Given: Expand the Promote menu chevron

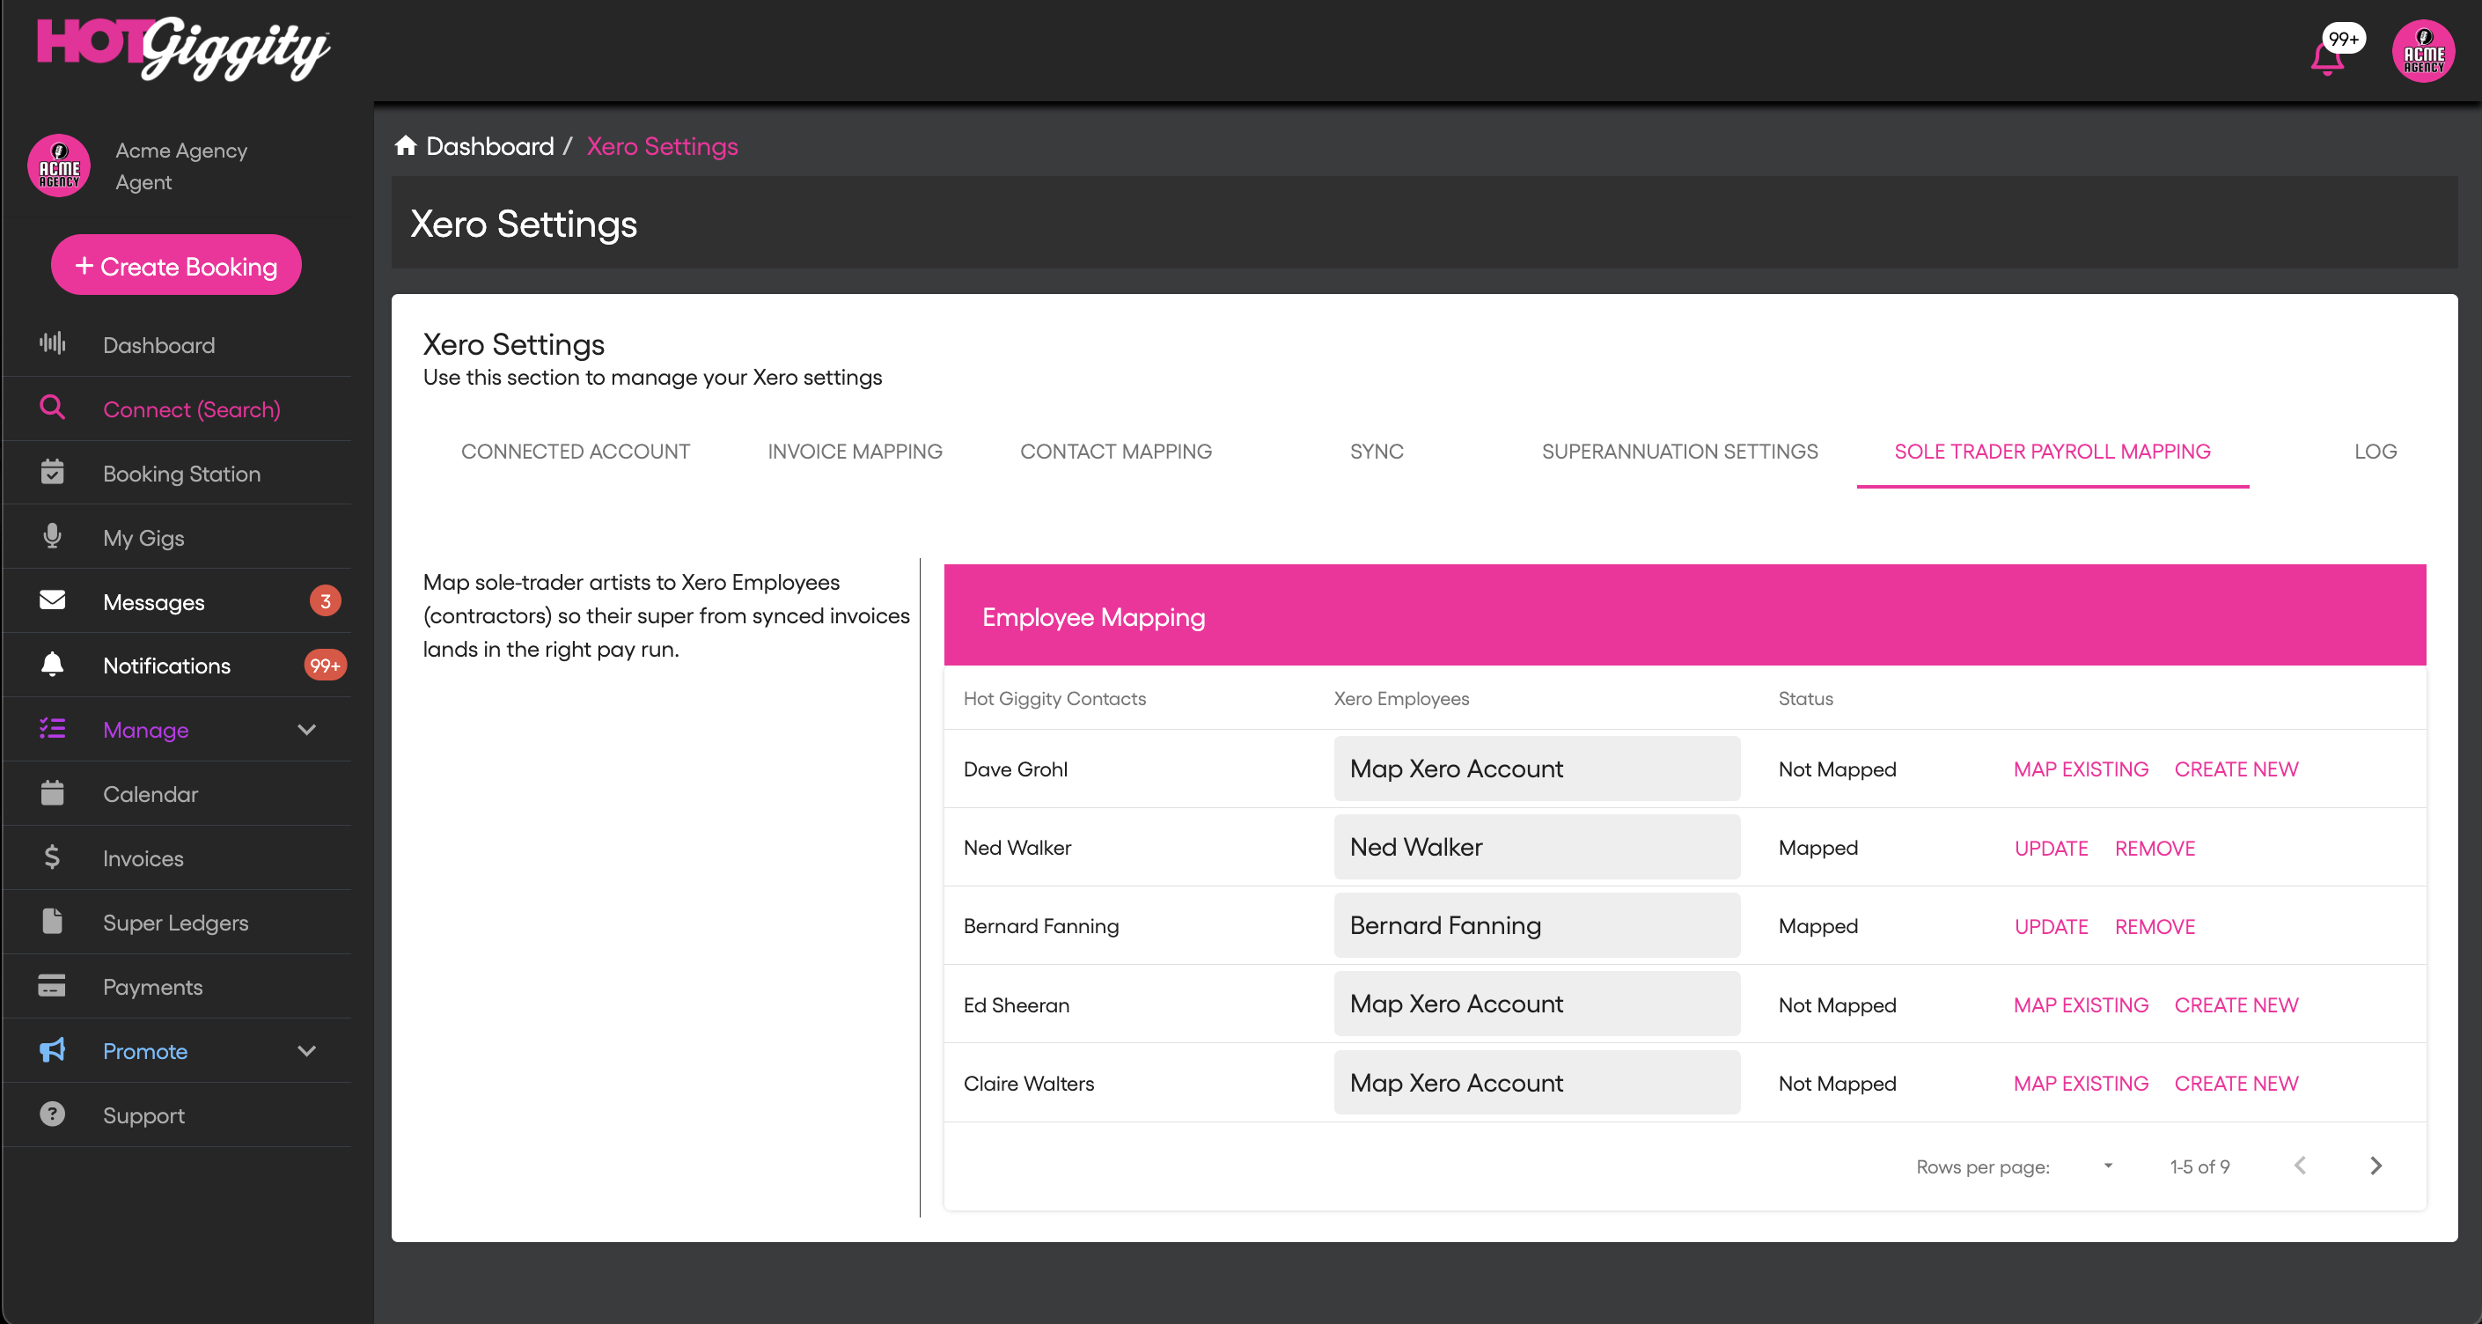Looking at the screenshot, I should tap(306, 1050).
